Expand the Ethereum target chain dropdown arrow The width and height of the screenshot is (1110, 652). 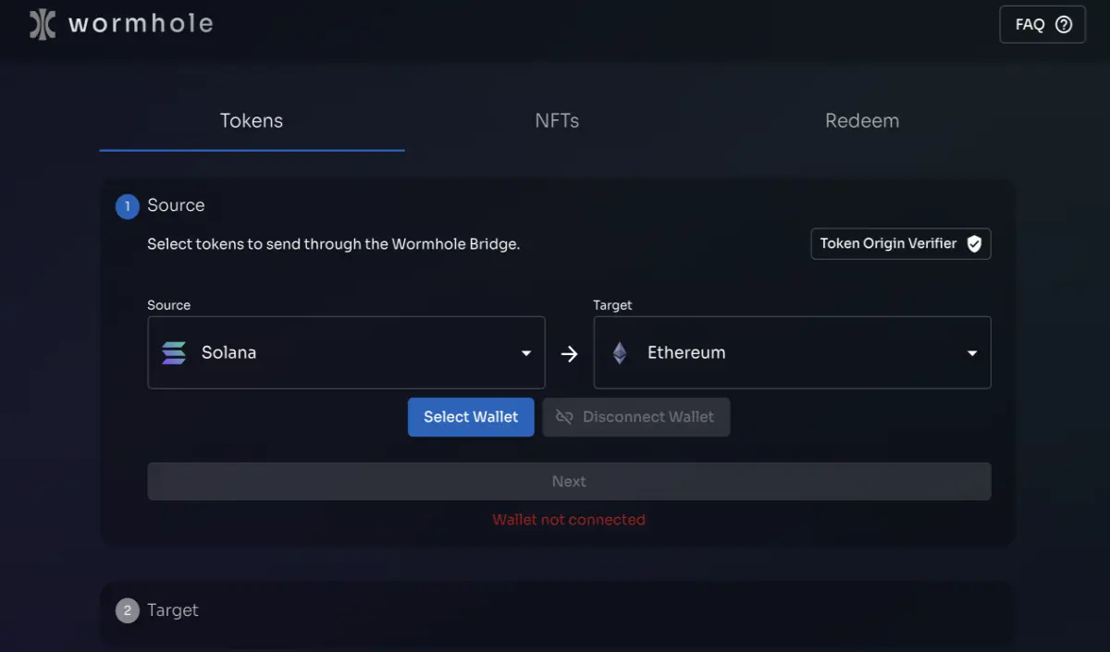(972, 353)
